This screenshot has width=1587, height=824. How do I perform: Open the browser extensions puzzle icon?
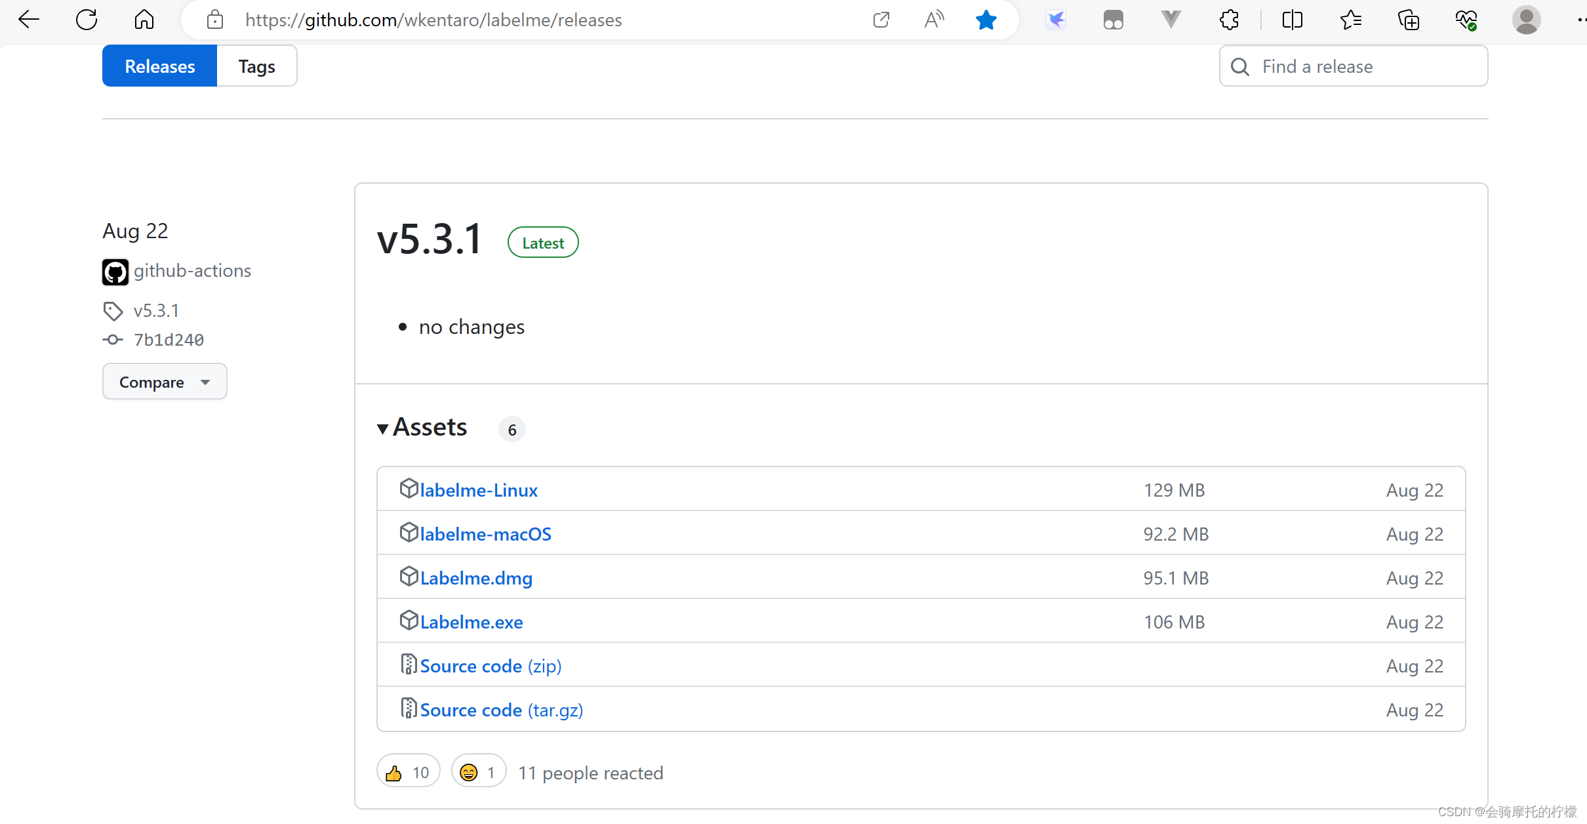coord(1229,20)
